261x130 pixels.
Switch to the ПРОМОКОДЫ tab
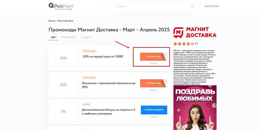(69, 37)
